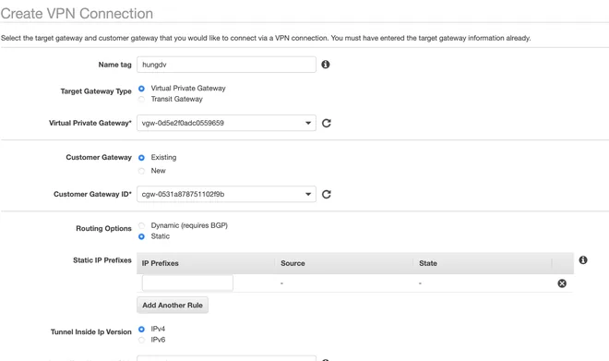Open the Customer Gateway ID dropdown
This screenshot has width=609, height=361.
tap(226, 194)
